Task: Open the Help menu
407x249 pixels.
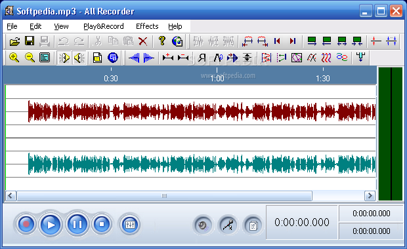Action: [175, 26]
